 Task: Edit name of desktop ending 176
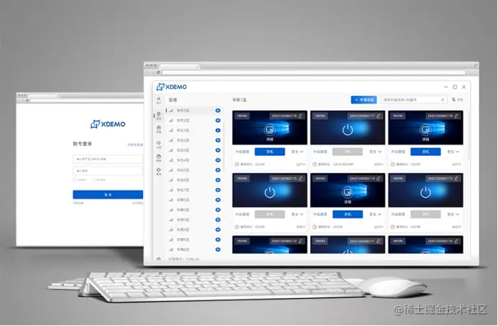coord(456,116)
